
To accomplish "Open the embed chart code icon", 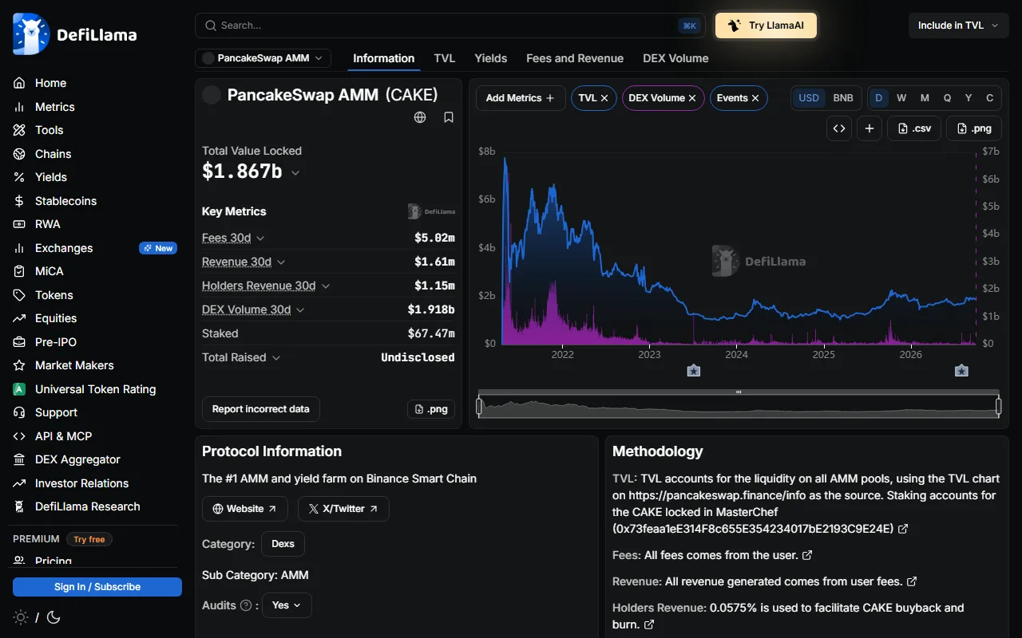I will [x=839, y=128].
